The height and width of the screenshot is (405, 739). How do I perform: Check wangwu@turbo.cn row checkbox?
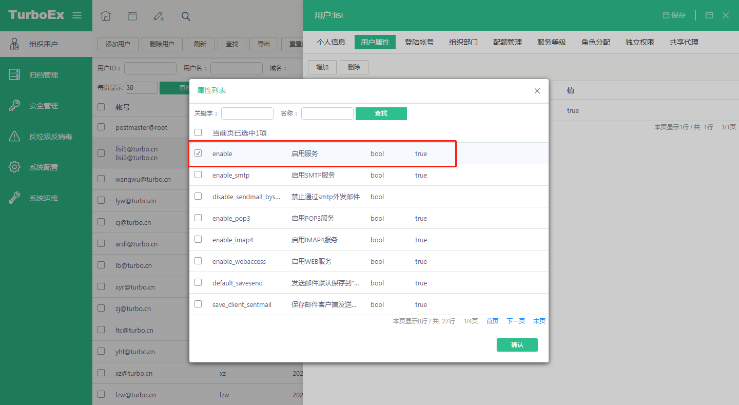tap(101, 179)
